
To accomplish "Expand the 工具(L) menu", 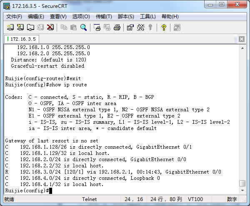I will pos(147,17).
